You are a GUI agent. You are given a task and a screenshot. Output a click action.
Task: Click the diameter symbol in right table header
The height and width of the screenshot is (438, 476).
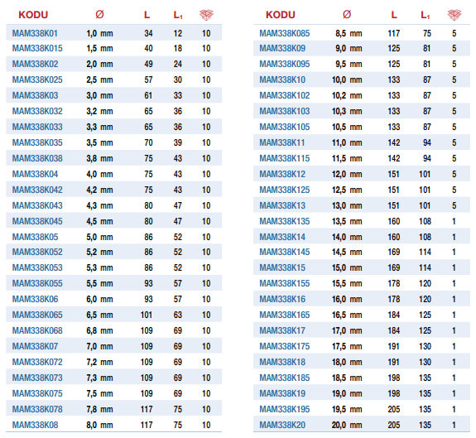[347, 14]
